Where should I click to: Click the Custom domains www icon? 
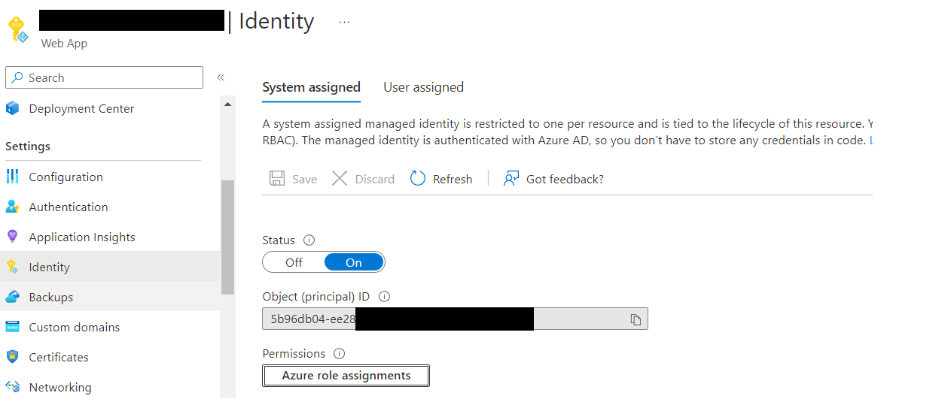point(12,327)
